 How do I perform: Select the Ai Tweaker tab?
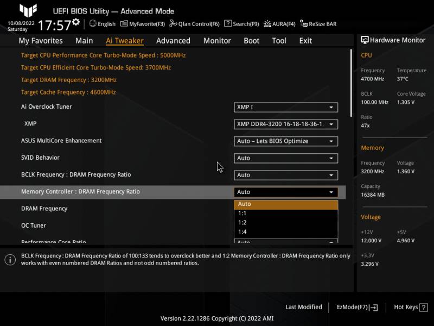pyautogui.click(x=125, y=41)
